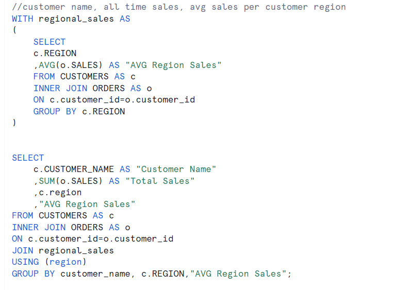Click the outer SELECT keyword

(28, 158)
